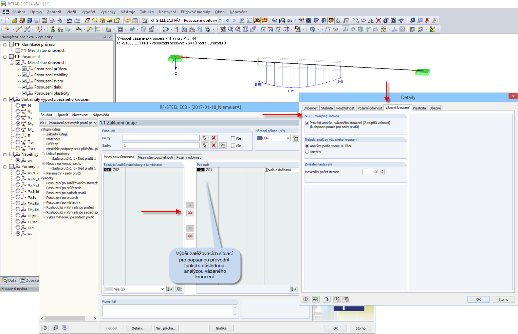Click the remove all double-arrow button
This screenshot has height=334, width=518.
[x=190, y=236]
